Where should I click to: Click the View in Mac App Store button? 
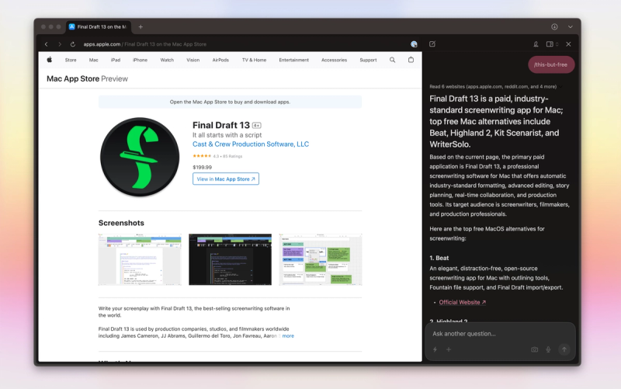pos(226,179)
